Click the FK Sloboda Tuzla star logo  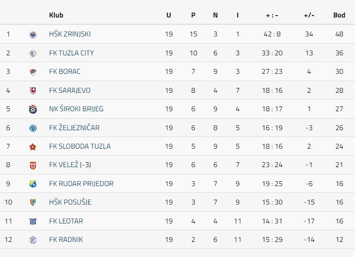32,147
